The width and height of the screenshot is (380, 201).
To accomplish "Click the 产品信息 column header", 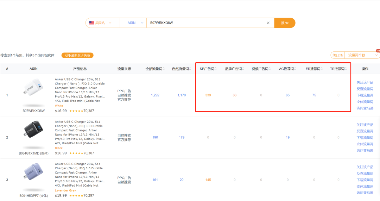I will coord(80,69).
